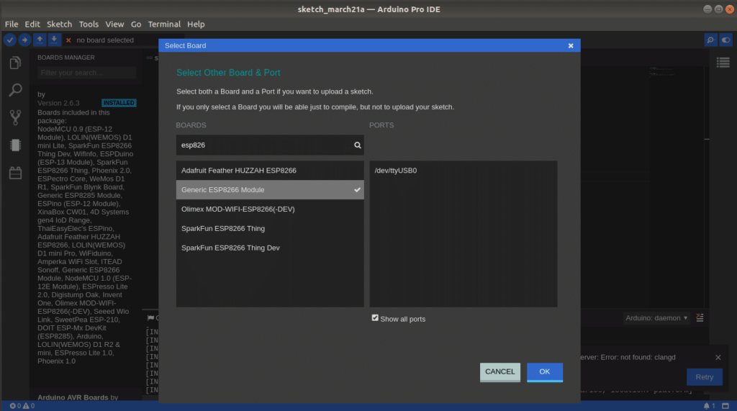The height and width of the screenshot is (411, 737).
Task: Open the Explorer files sidebar icon
Action: (15, 63)
